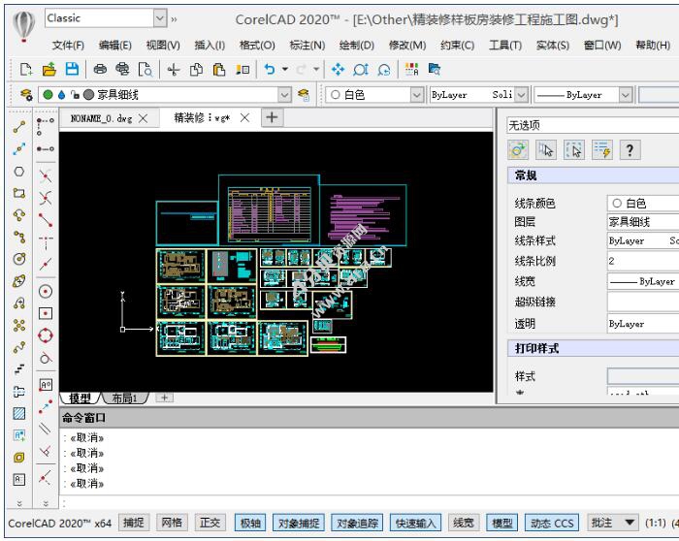Open the Undo history dropdown arrow
The image size is (679, 541).
point(285,69)
